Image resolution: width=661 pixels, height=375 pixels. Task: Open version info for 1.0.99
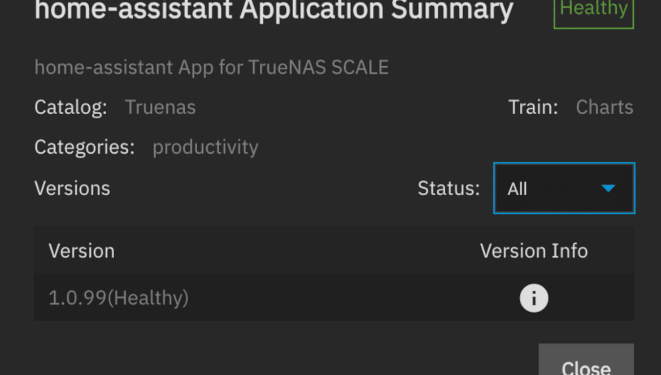coord(534,298)
